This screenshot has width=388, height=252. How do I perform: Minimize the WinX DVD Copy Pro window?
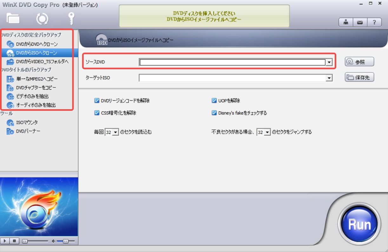361,4
